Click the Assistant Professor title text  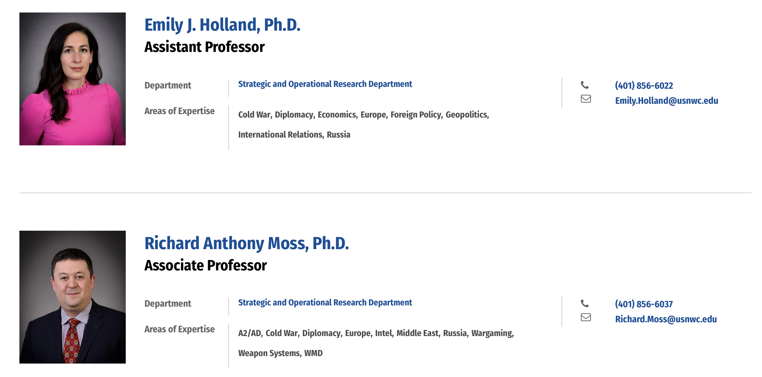[x=205, y=47]
